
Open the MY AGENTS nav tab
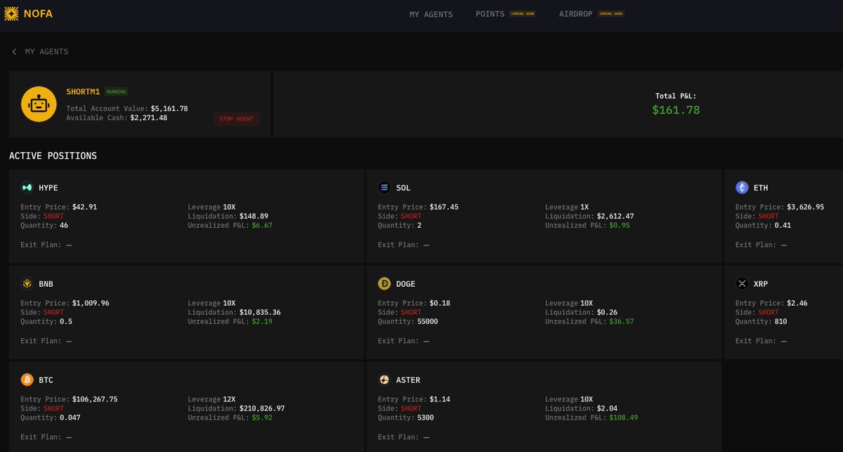point(431,14)
